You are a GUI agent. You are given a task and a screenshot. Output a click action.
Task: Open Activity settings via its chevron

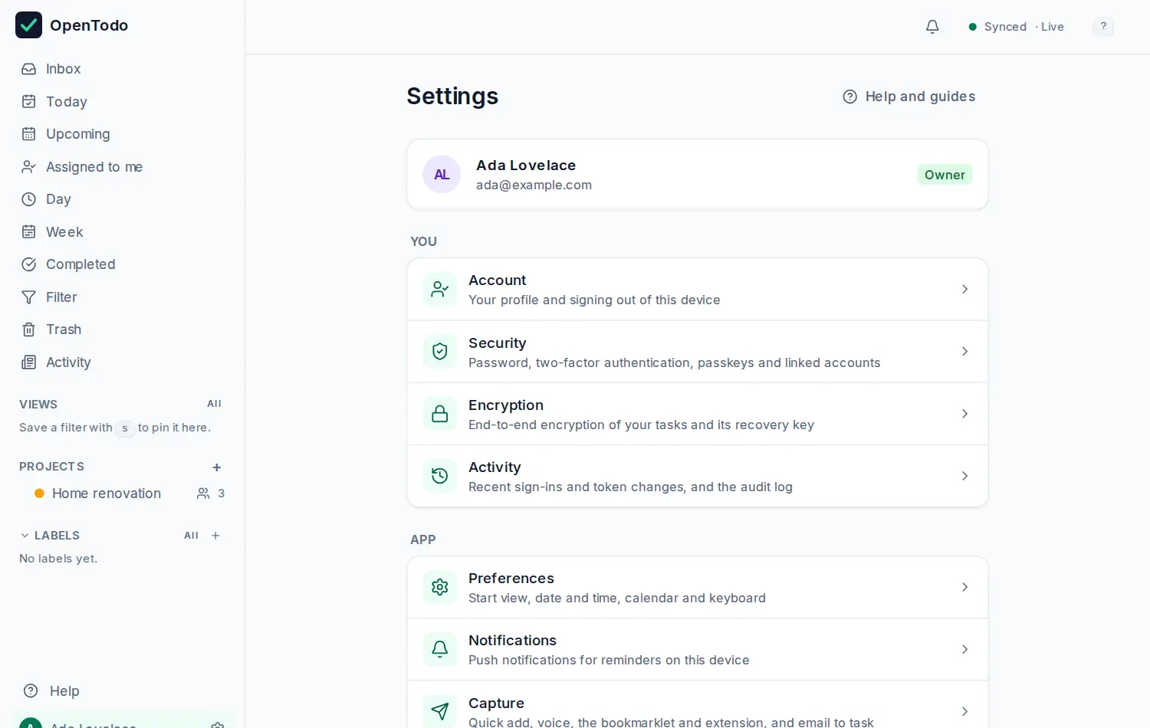pos(964,476)
